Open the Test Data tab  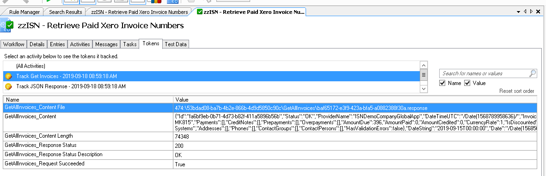point(176,44)
